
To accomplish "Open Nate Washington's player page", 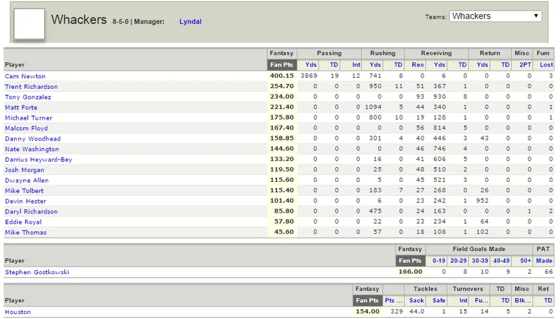I will pos(31,149).
